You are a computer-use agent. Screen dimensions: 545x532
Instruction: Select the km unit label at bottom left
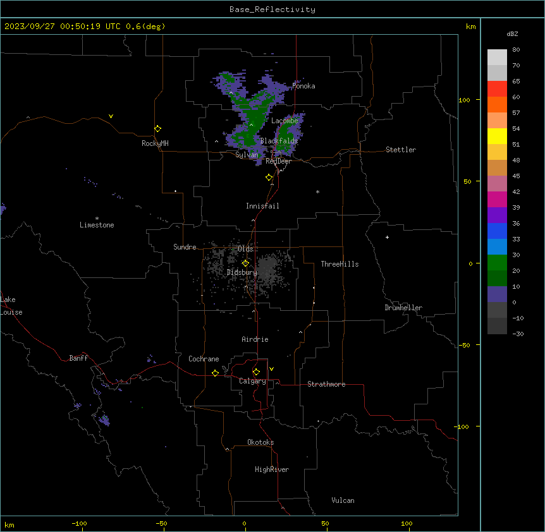[x=9, y=524]
